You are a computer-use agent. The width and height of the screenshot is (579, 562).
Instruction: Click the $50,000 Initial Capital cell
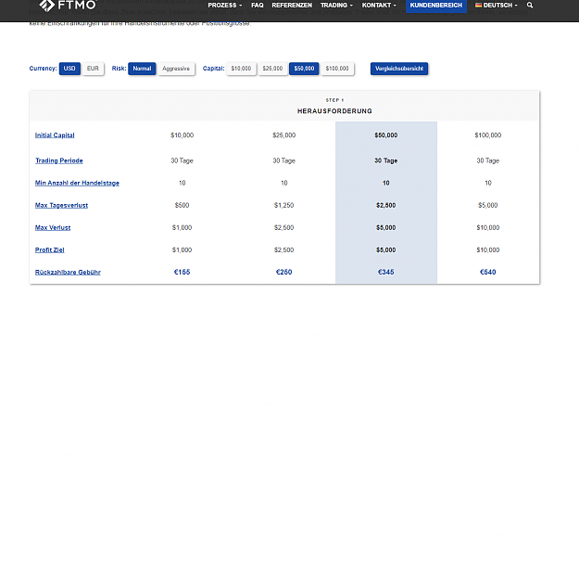[x=386, y=135]
